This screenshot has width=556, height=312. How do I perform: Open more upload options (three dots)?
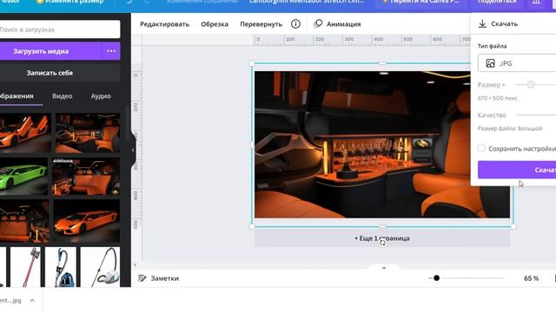(111, 51)
